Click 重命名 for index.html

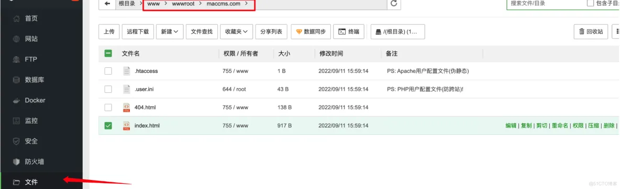pos(560,125)
